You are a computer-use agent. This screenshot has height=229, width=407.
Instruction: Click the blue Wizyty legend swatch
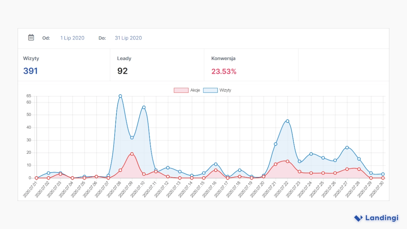(x=210, y=90)
